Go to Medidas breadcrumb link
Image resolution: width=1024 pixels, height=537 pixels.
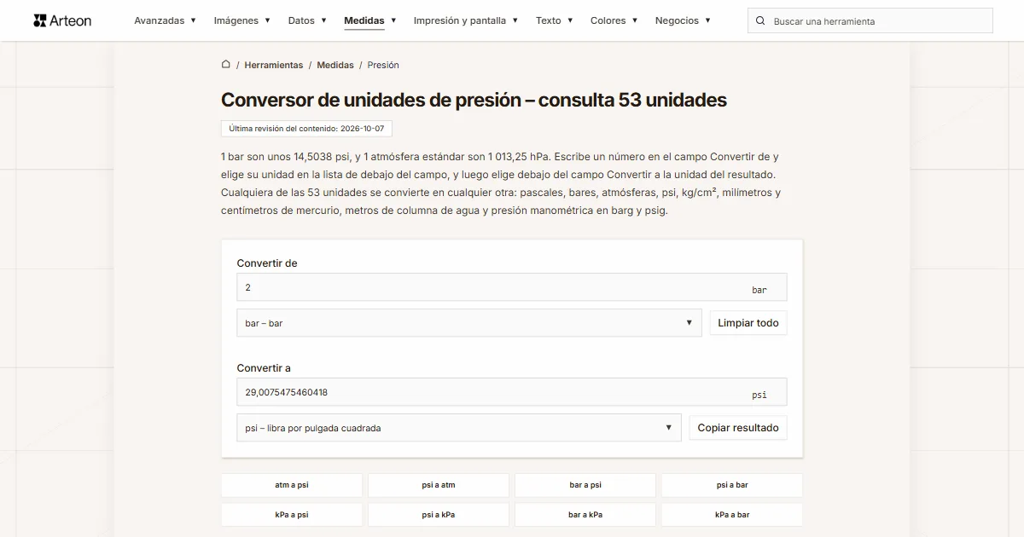point(335,65)
